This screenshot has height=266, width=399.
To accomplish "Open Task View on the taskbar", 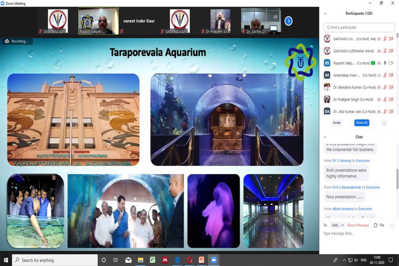I will (x=115, y=260).
